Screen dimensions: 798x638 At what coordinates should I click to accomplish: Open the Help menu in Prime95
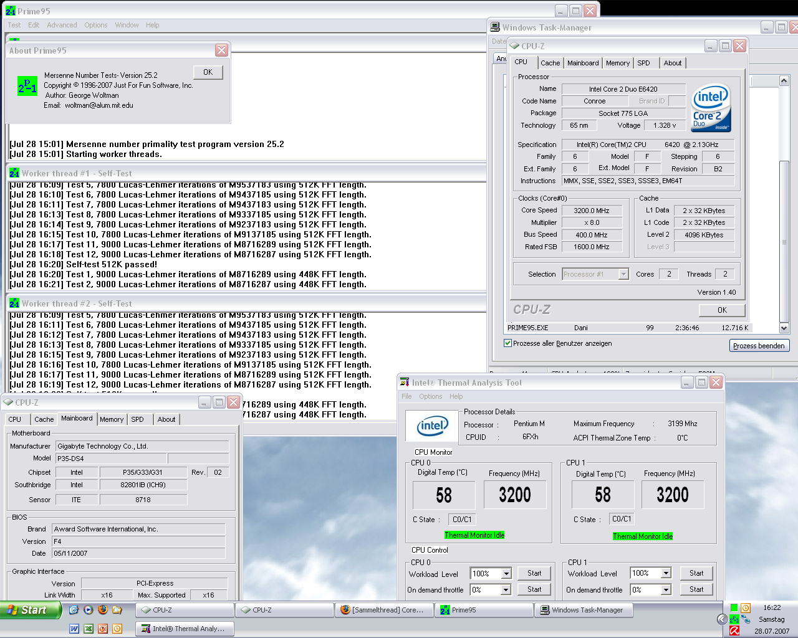153,25
